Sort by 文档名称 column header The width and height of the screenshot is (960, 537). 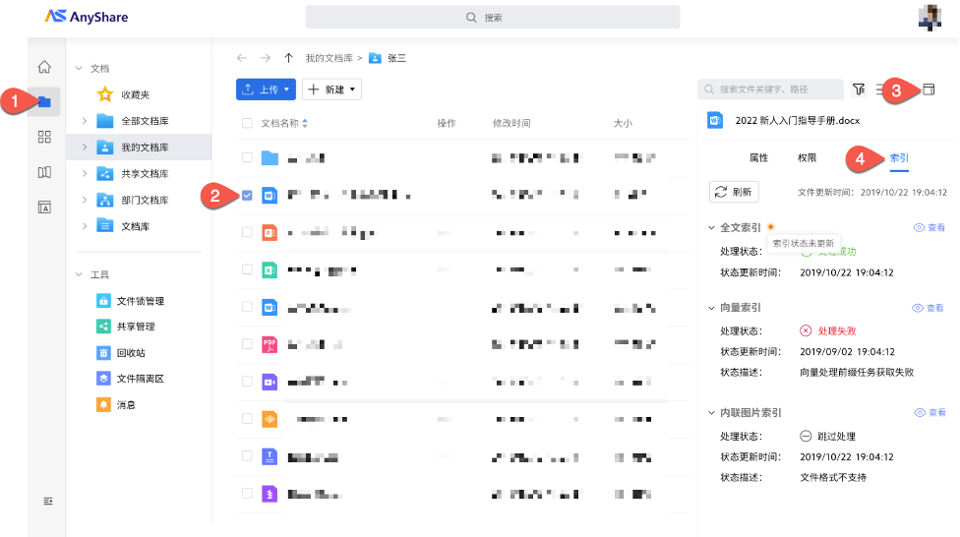coord(284,123)
